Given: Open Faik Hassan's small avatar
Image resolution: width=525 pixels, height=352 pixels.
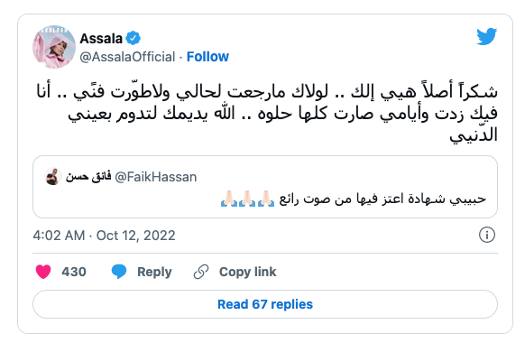Looking at the screenshot, I should 53,177.
